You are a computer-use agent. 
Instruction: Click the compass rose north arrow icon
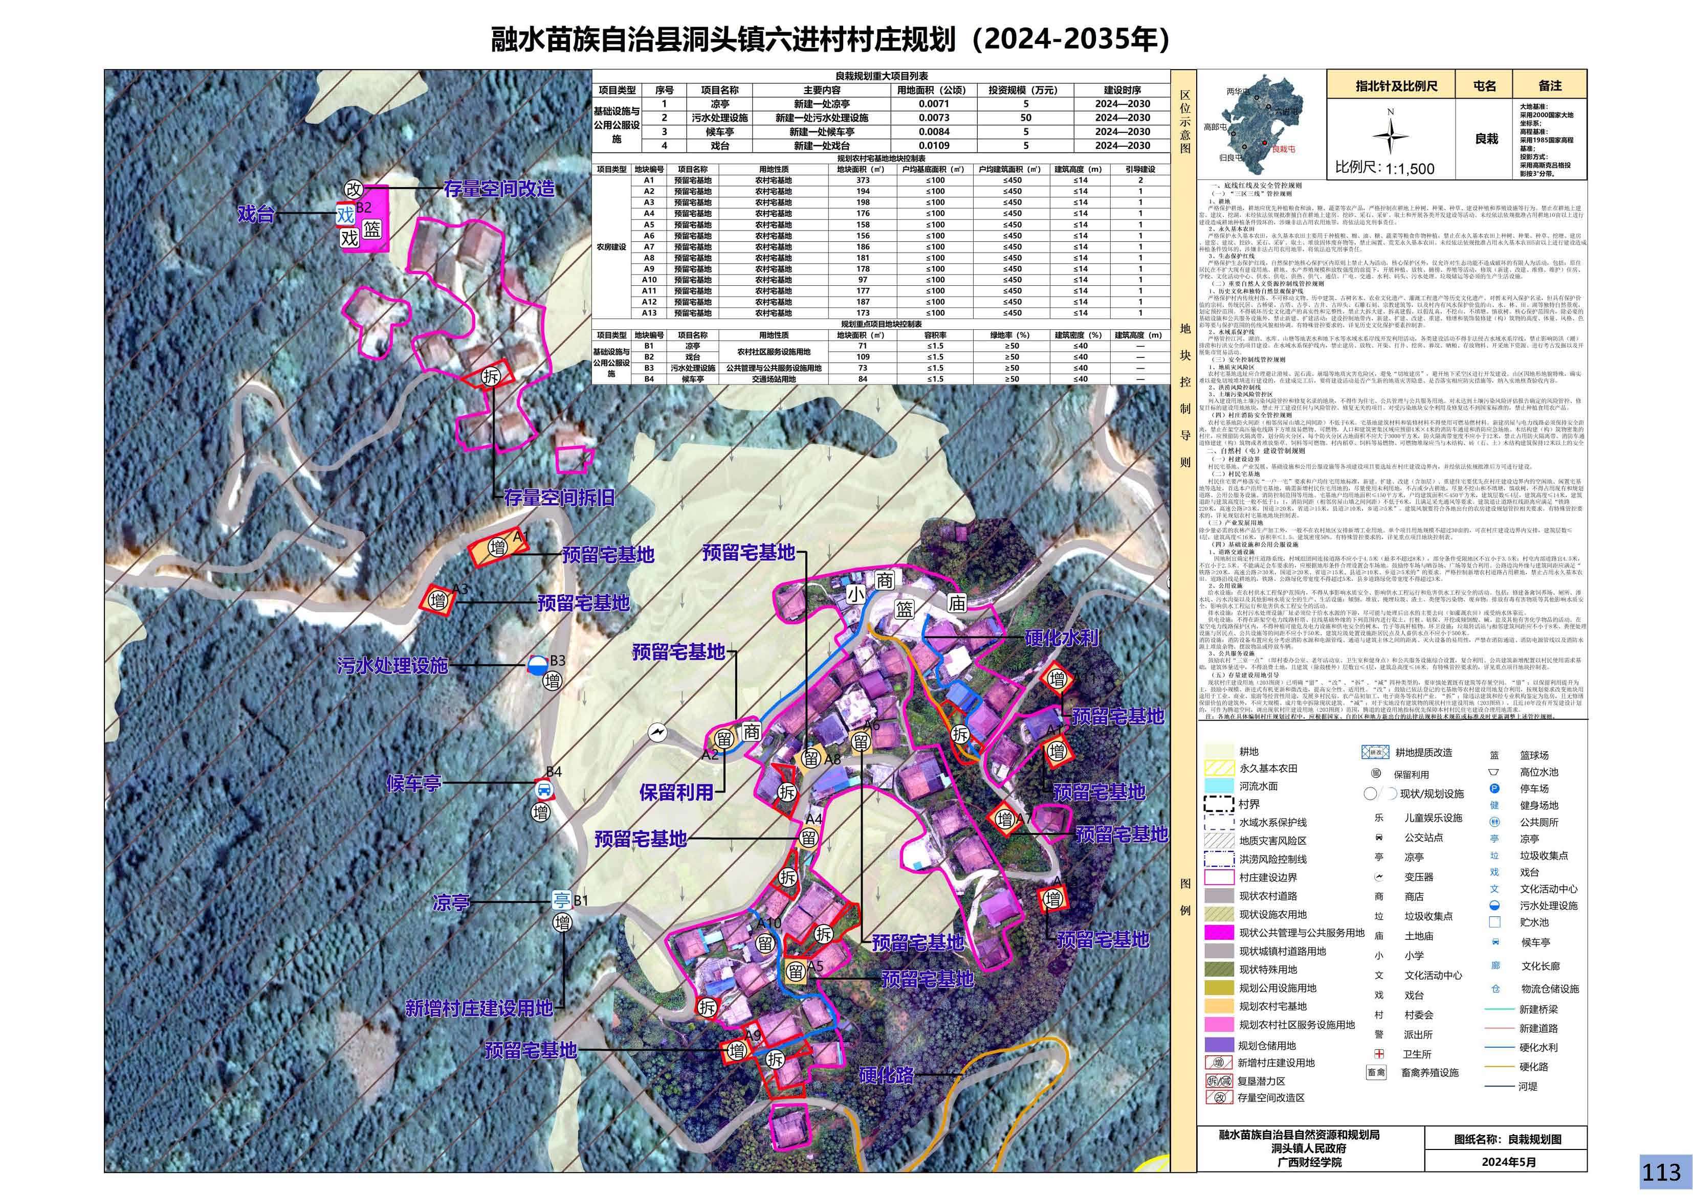tap(1391, 137)
